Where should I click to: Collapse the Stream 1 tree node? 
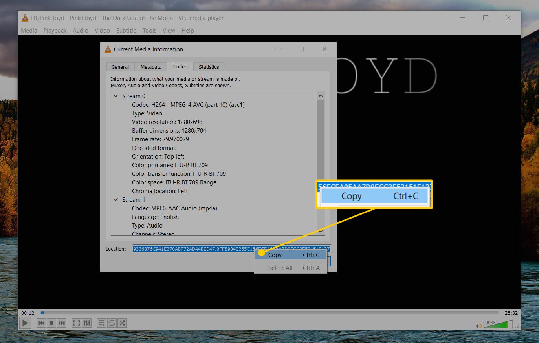(116, 199)
